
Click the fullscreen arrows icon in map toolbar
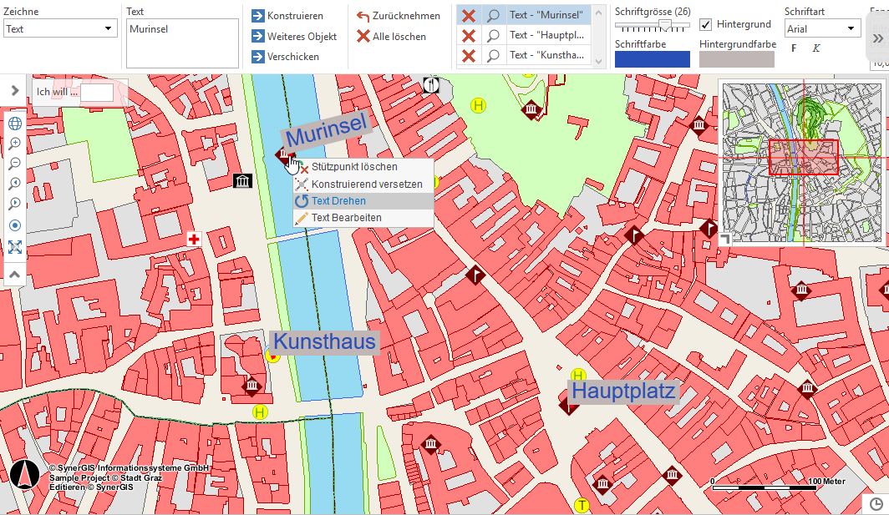point(15,247)
